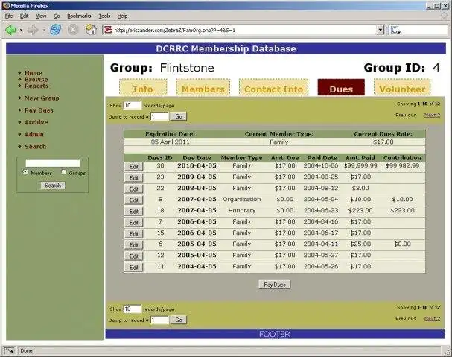Viewport: 452px width, 357px height.
Task: Click the URL address text
Action: coord(175,30)
